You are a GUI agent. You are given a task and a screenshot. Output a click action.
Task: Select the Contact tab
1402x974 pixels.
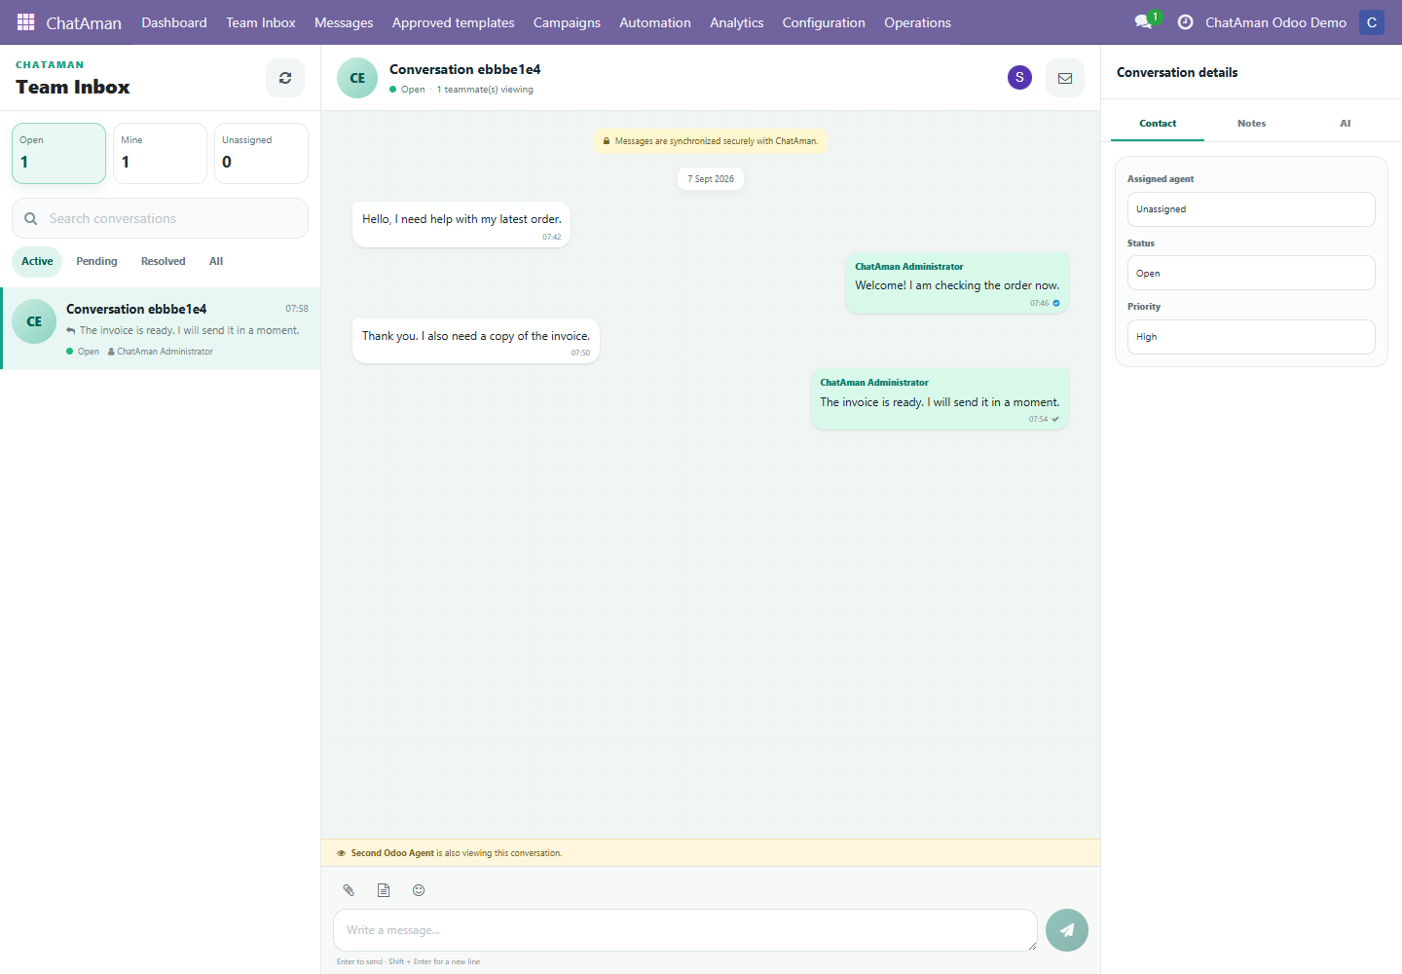click(1158, 124)
